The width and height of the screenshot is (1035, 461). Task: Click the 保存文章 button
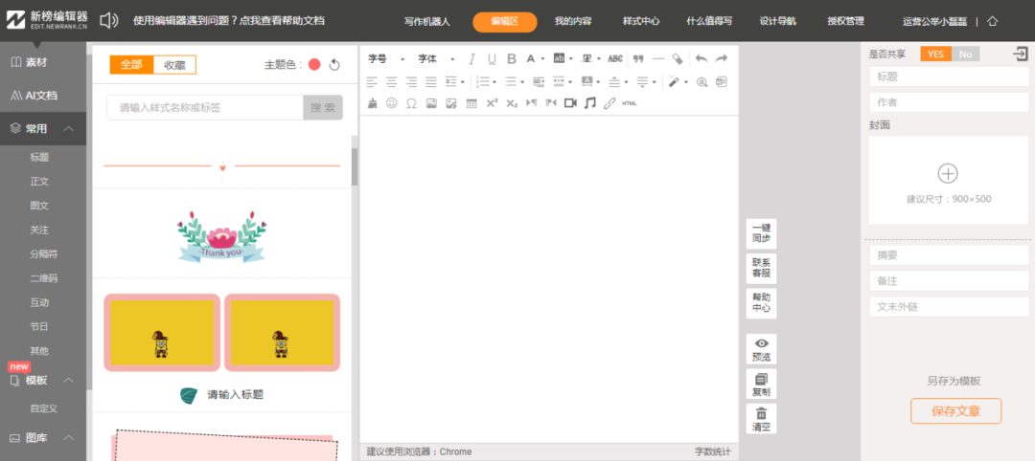click(955, 411)
